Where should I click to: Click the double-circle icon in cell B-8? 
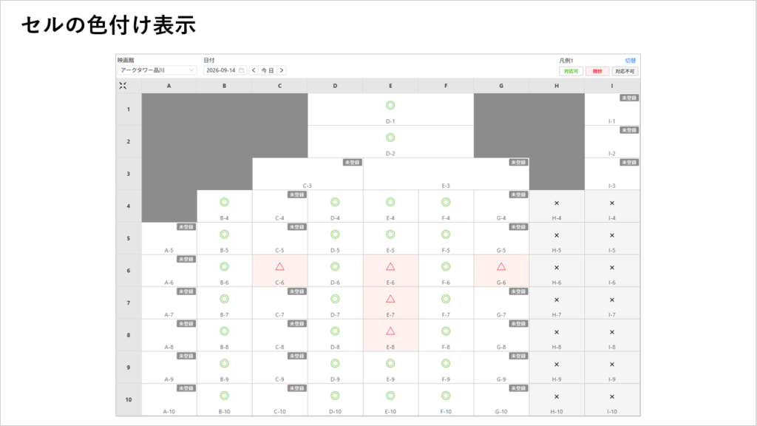click(224, 331)
